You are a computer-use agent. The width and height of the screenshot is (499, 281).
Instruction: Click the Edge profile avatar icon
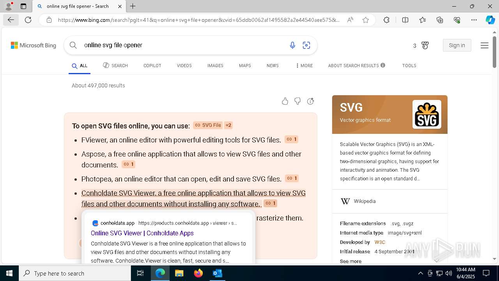[x=9, y=6]
